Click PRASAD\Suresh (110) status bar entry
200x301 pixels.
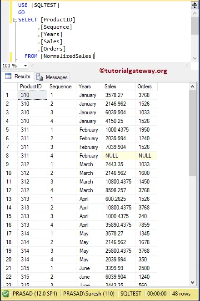pyautogui.click(x=89, y=294)
